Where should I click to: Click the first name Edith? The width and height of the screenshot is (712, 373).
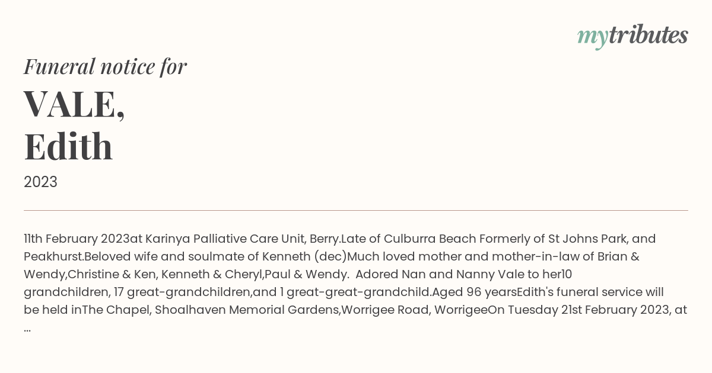coord(68,146)
